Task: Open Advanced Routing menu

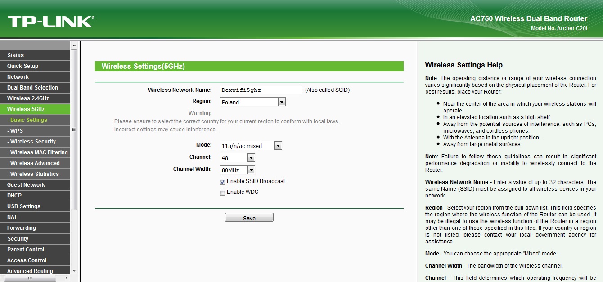Action: pyautogui.click(x=35, y=270)
